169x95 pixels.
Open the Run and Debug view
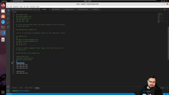pos(8,22)
